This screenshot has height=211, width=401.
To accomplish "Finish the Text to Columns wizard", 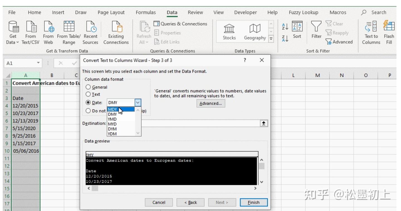I will [253, 202].
